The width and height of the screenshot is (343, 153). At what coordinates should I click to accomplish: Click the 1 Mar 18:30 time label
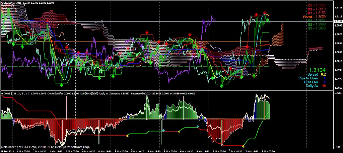pyautogui.click(x=55, y=151)
